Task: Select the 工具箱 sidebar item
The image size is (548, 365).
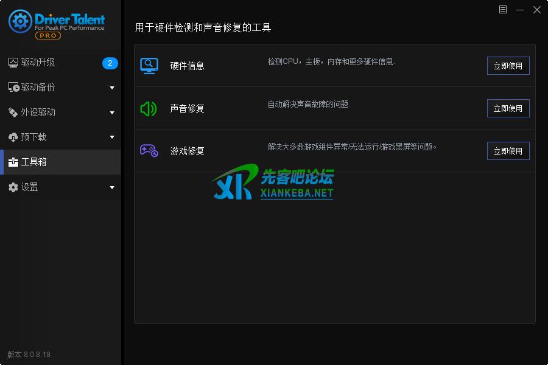Action: point(34,162)
